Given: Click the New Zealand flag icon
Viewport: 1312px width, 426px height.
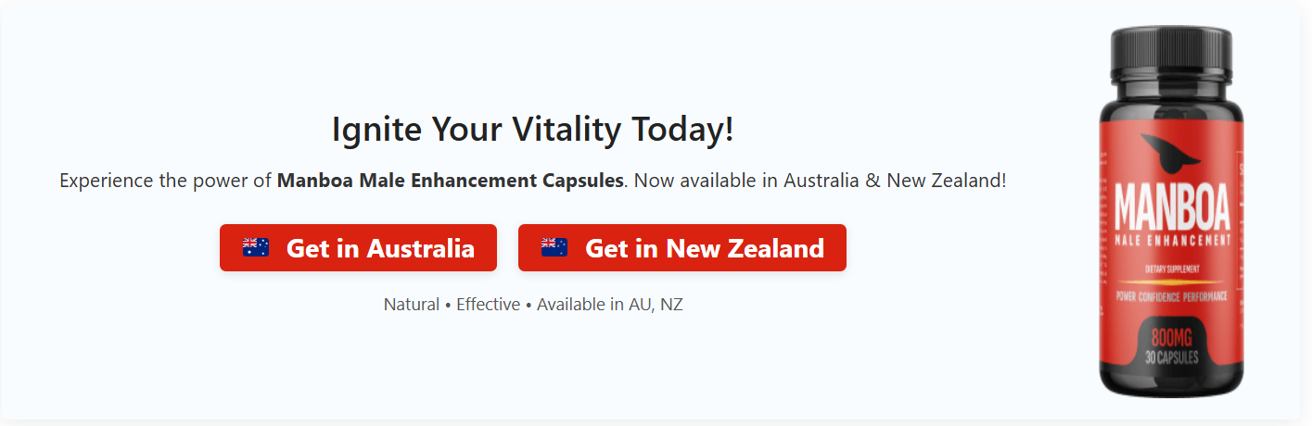Looking at the screenshot, I should tap(554, 247).
